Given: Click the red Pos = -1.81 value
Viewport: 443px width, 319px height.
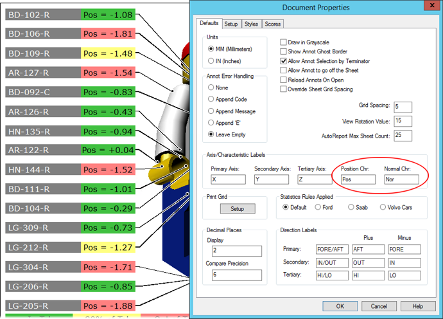Looking at the screenshot, I should click(x=108, y=33).
